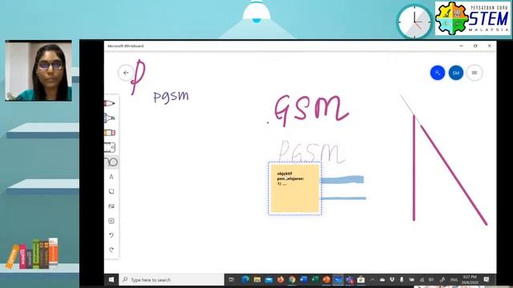The width and height of the screenshot is (513, 288).
Task: Click the "Microsoft Whiteboard" window title
Action: pos(126,46)
